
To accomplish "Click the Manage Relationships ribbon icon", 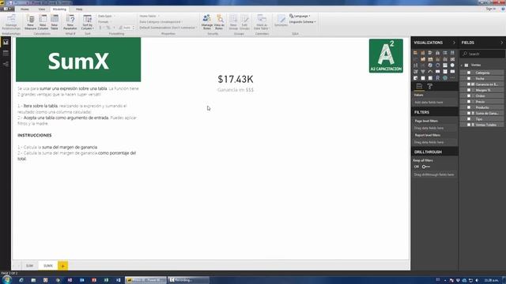I will coord(11,22).
